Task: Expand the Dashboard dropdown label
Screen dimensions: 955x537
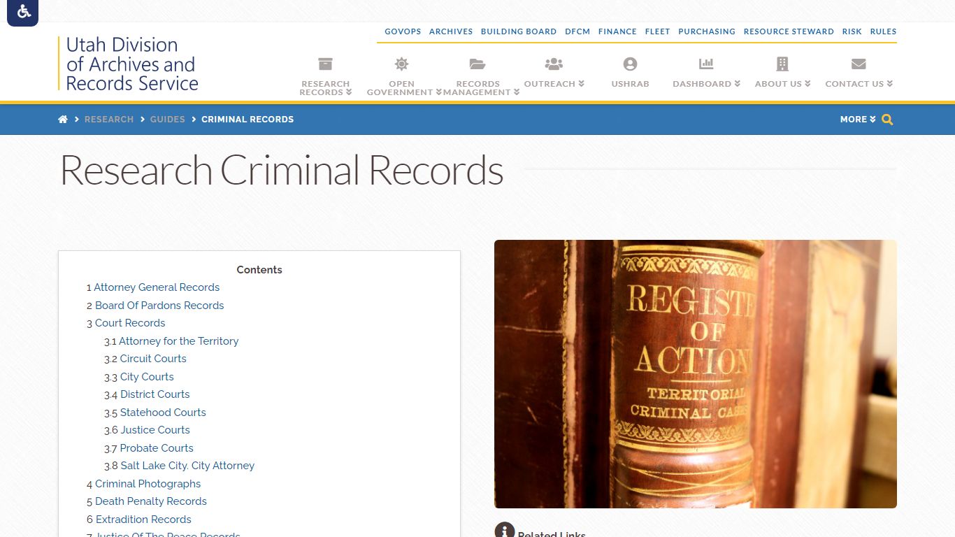Action: (x=706, y=84)
